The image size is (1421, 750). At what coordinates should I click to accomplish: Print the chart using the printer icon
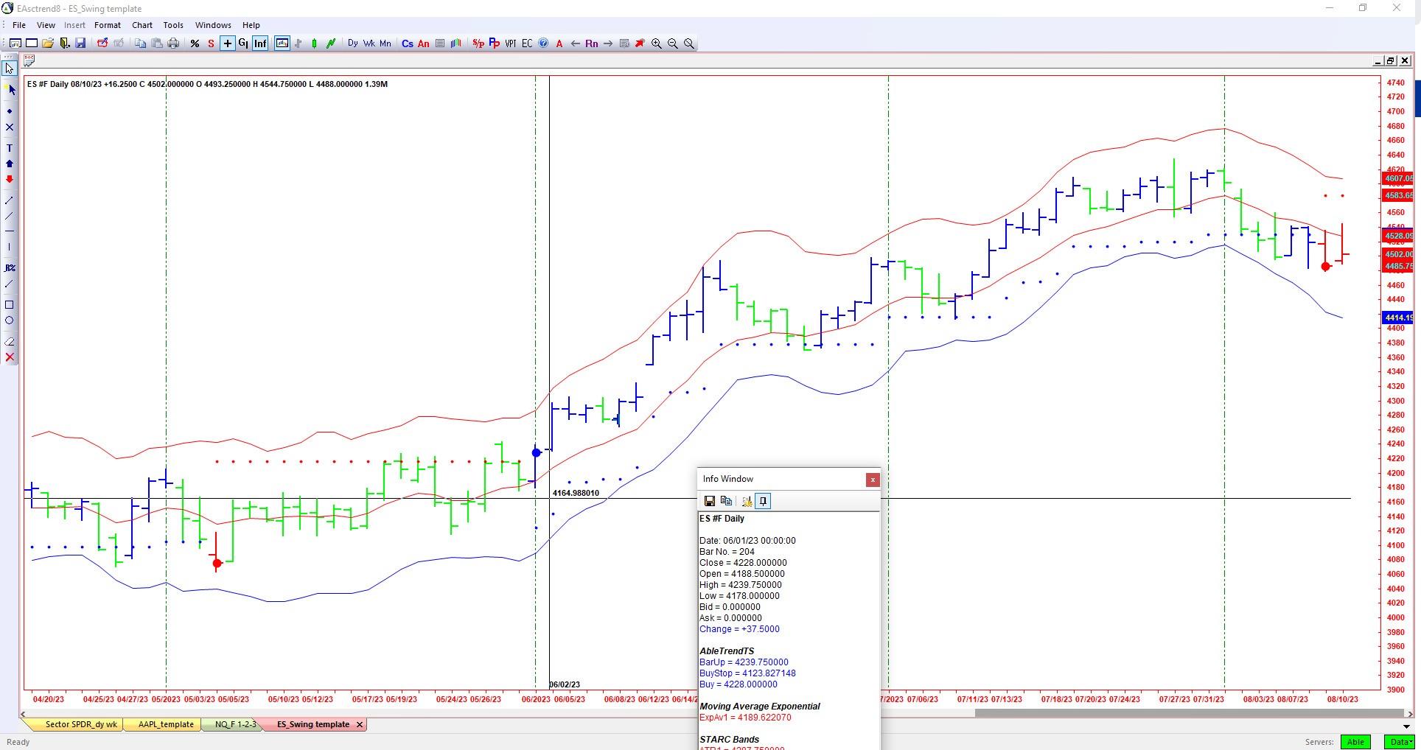[x=174, y=43]
